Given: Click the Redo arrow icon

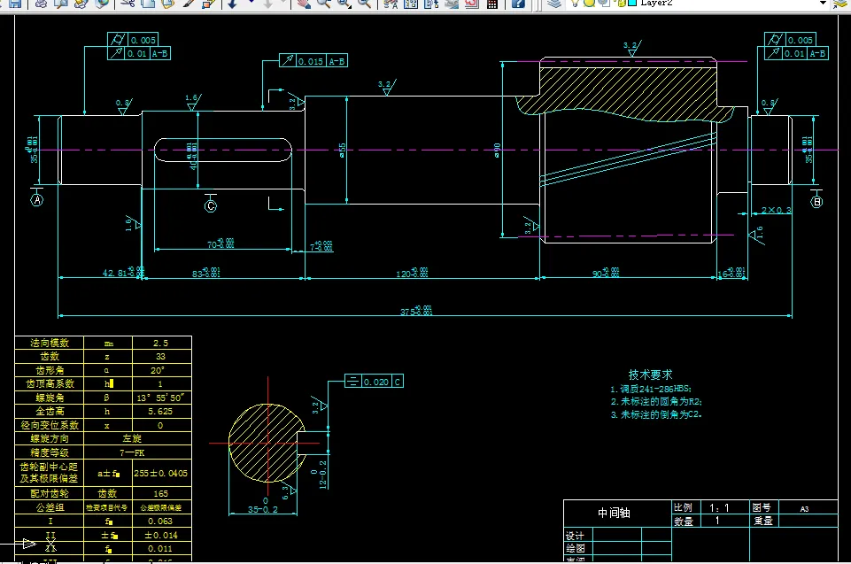Looking at the screenshot, I should click(268, 4).
